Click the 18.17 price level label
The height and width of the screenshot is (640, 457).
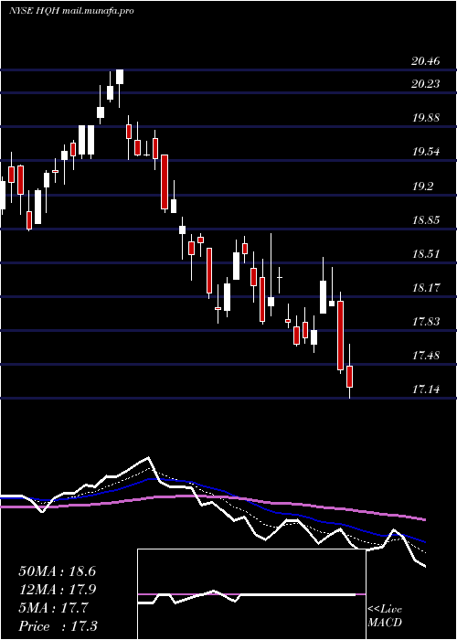(x=426, y=288)
